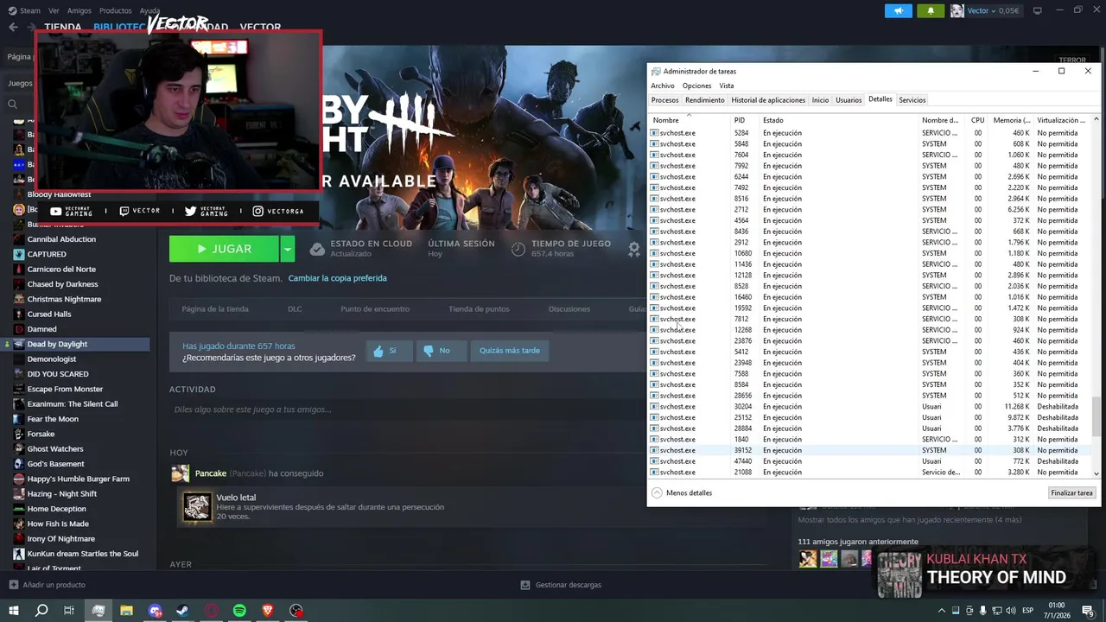1106x622 pixels.
Task: Sort processes by the Memoria column
Action: (1011, 120)
